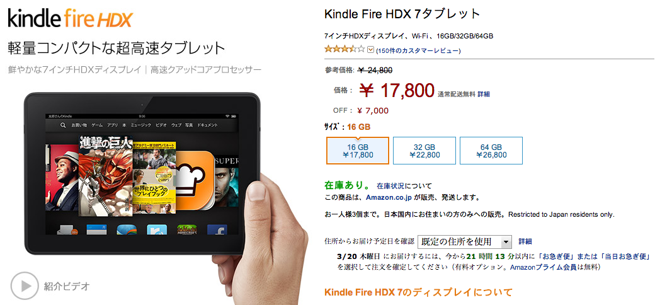Screen dimensions: 655x305
Task: Click the tablet product image
Action: tap(142, 173)
